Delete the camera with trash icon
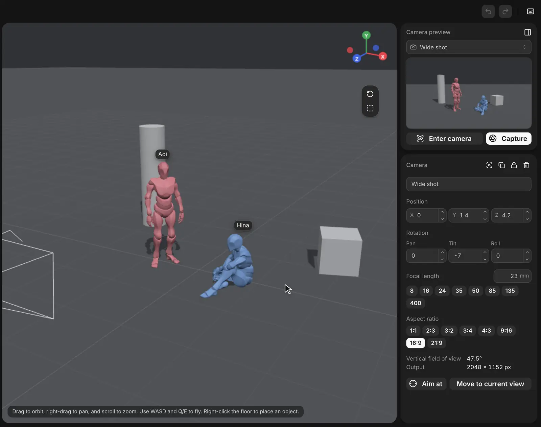This screenshot has width=541, height=427. 526,165
